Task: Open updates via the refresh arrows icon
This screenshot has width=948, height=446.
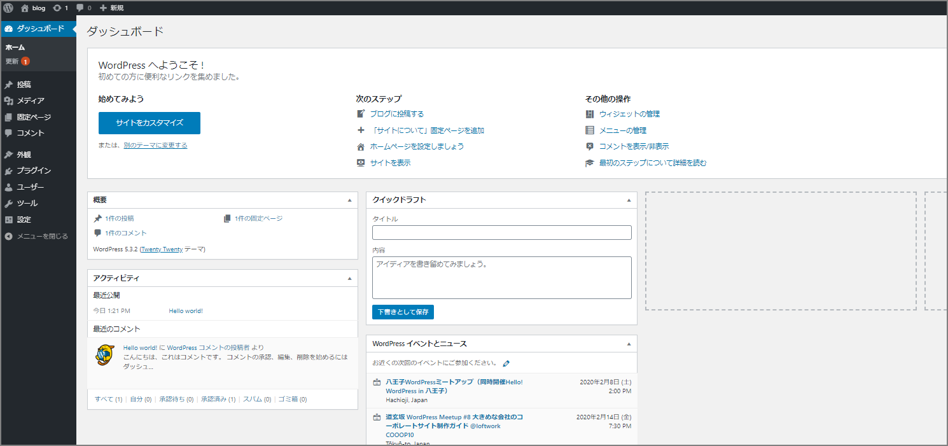Action: point(57,8)
